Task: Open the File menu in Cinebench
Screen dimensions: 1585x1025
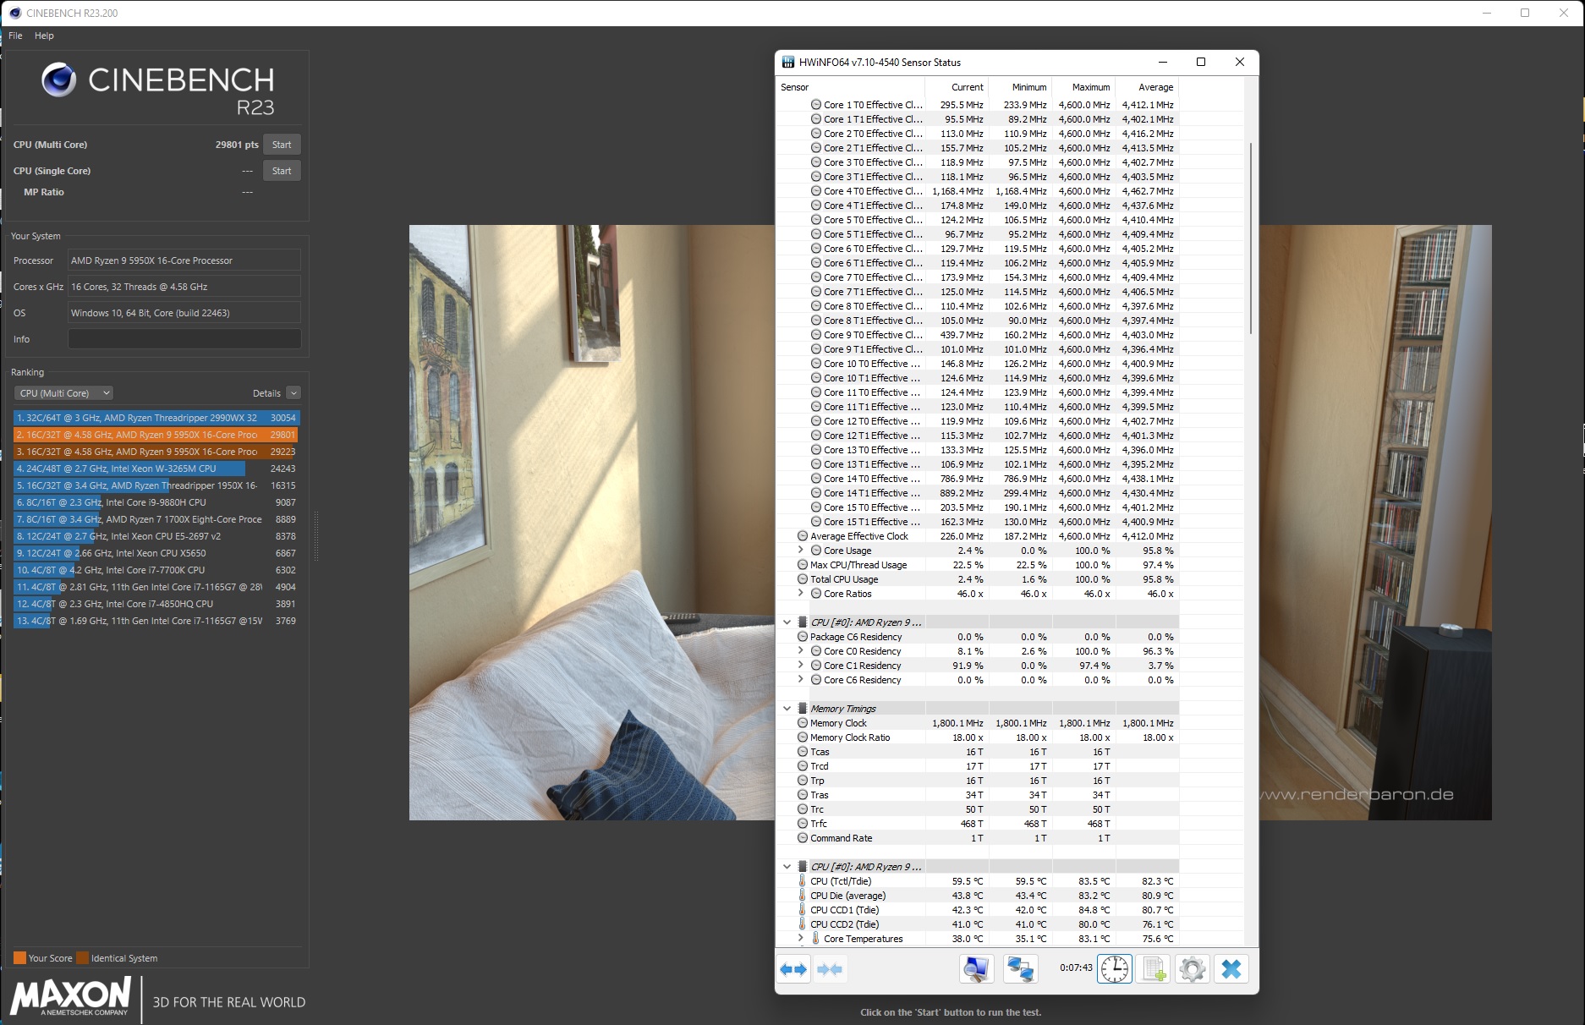Action: coord(15,36)
